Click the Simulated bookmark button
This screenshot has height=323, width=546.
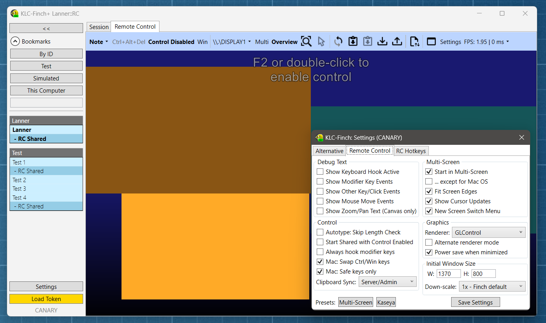click(x=46, y=78)
